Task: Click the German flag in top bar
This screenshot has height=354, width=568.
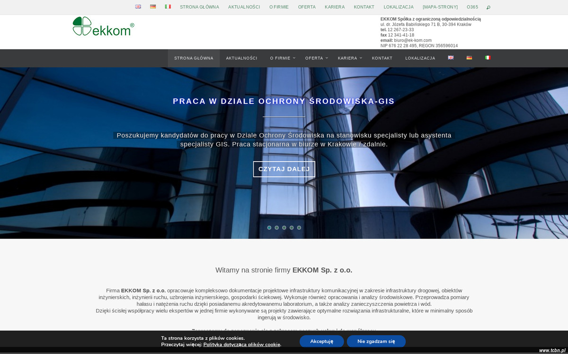Action: (x=153, y=7)
